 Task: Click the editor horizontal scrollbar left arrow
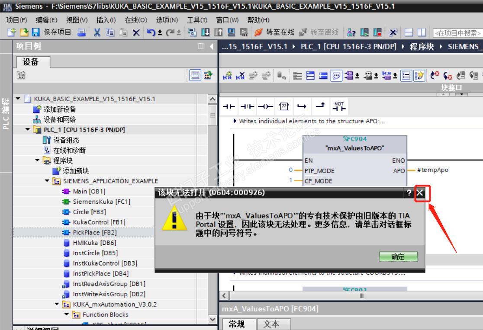[224, 295]
